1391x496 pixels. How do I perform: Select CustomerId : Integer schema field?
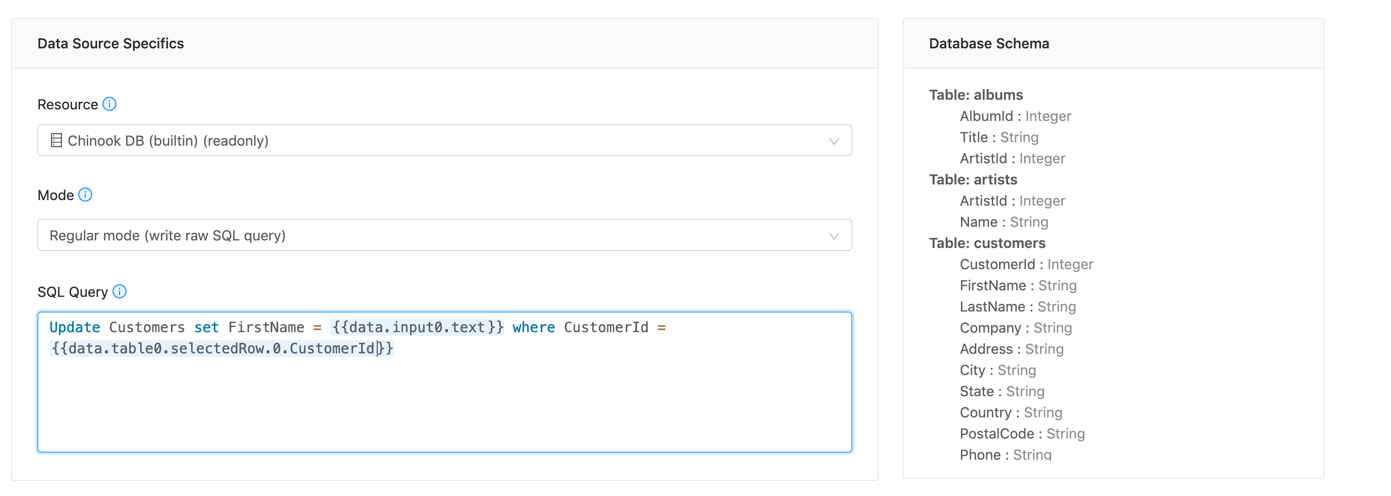[x=1026, y=264]
